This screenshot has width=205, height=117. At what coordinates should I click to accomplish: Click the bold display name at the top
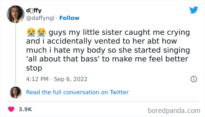(33, 11)
